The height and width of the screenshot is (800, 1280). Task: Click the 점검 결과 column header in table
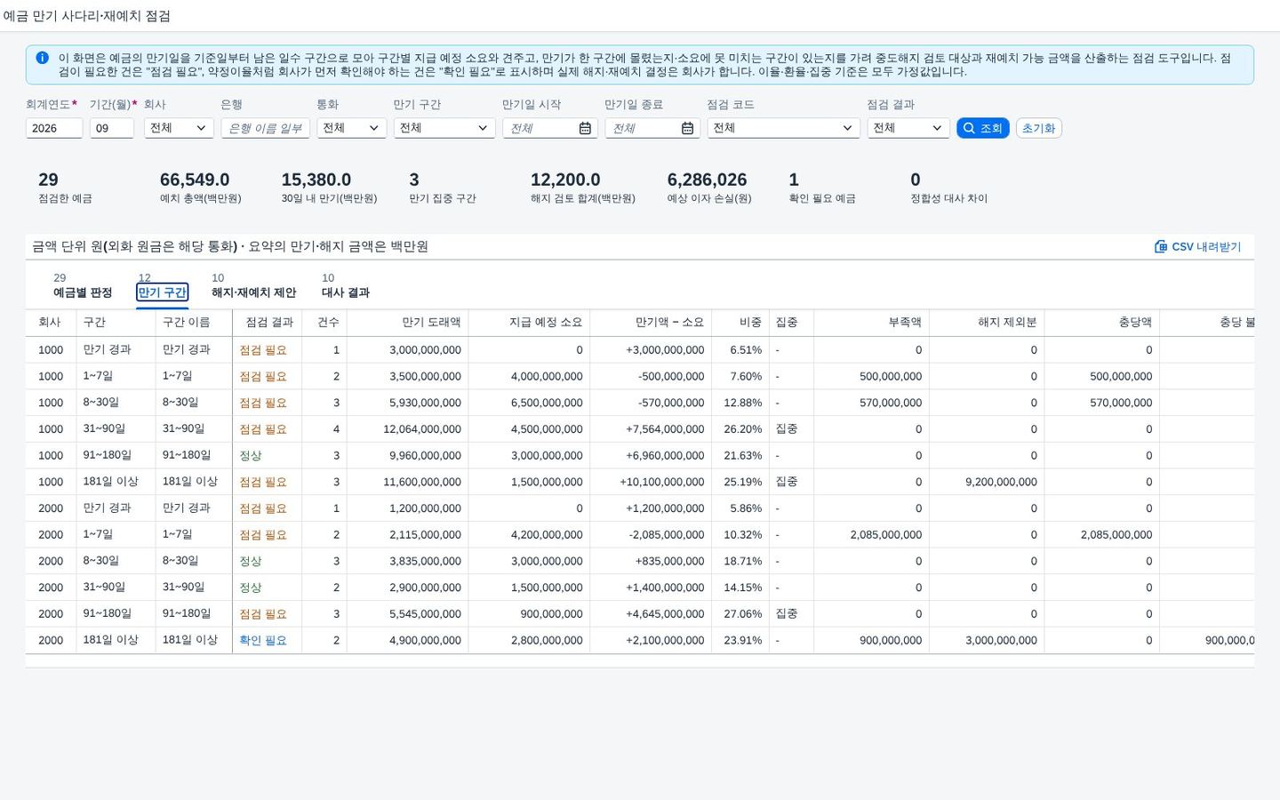point(269,323)
